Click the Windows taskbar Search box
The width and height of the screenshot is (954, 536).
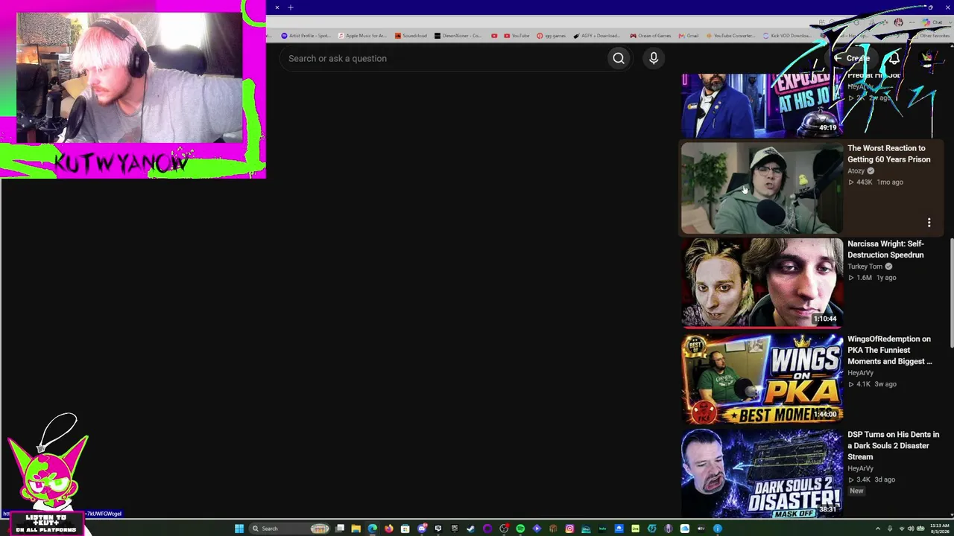pyautogui.click(x=291, y=529)
